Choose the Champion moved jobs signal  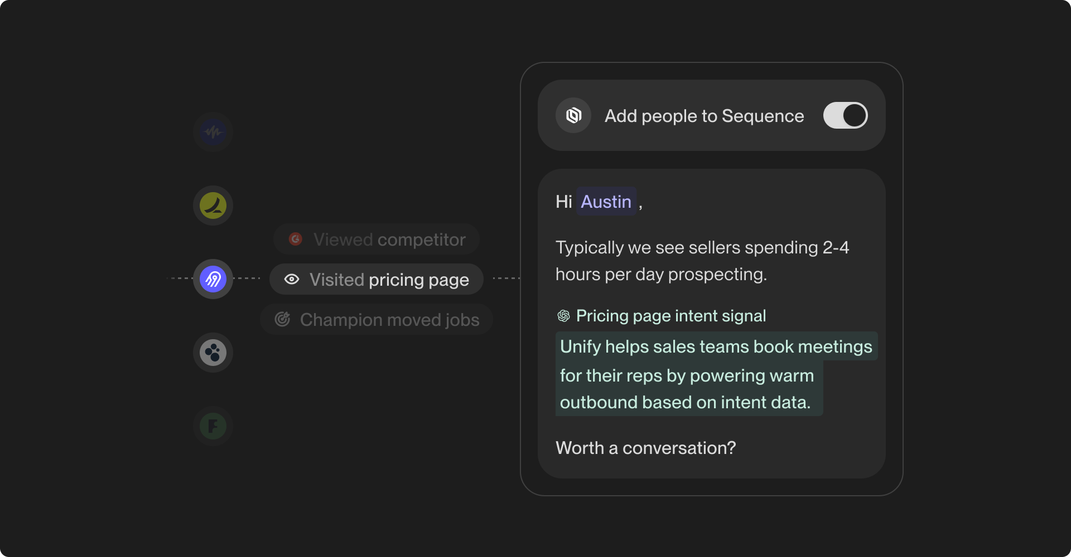tap(377, 319)
